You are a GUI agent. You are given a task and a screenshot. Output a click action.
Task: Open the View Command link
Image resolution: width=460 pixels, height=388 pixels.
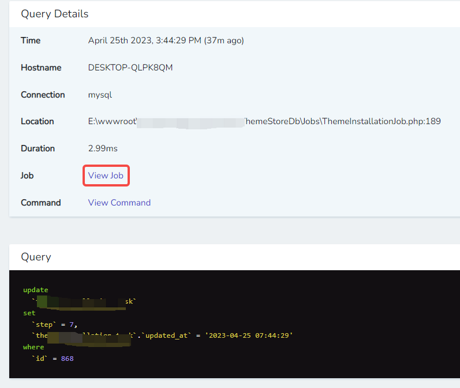coord(119,203)
